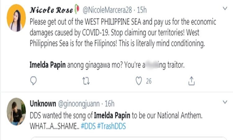This screenshot has width=233, height=140.
Task: Open the Unknown display name link
Action: coord(43,103)
